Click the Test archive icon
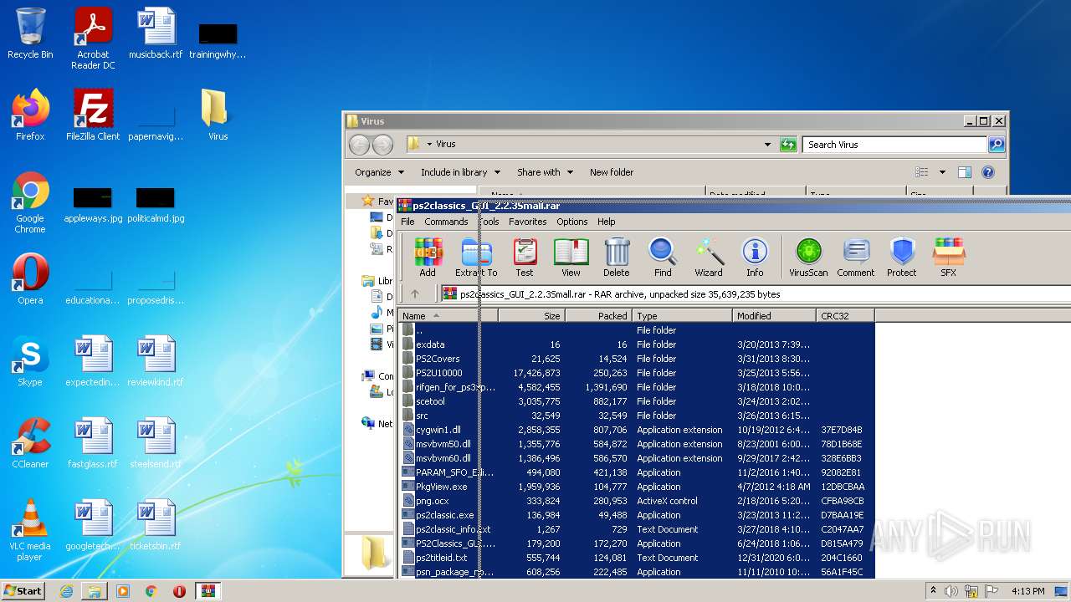The height and width of the screenshot is (602, 1071). (525, 257)
